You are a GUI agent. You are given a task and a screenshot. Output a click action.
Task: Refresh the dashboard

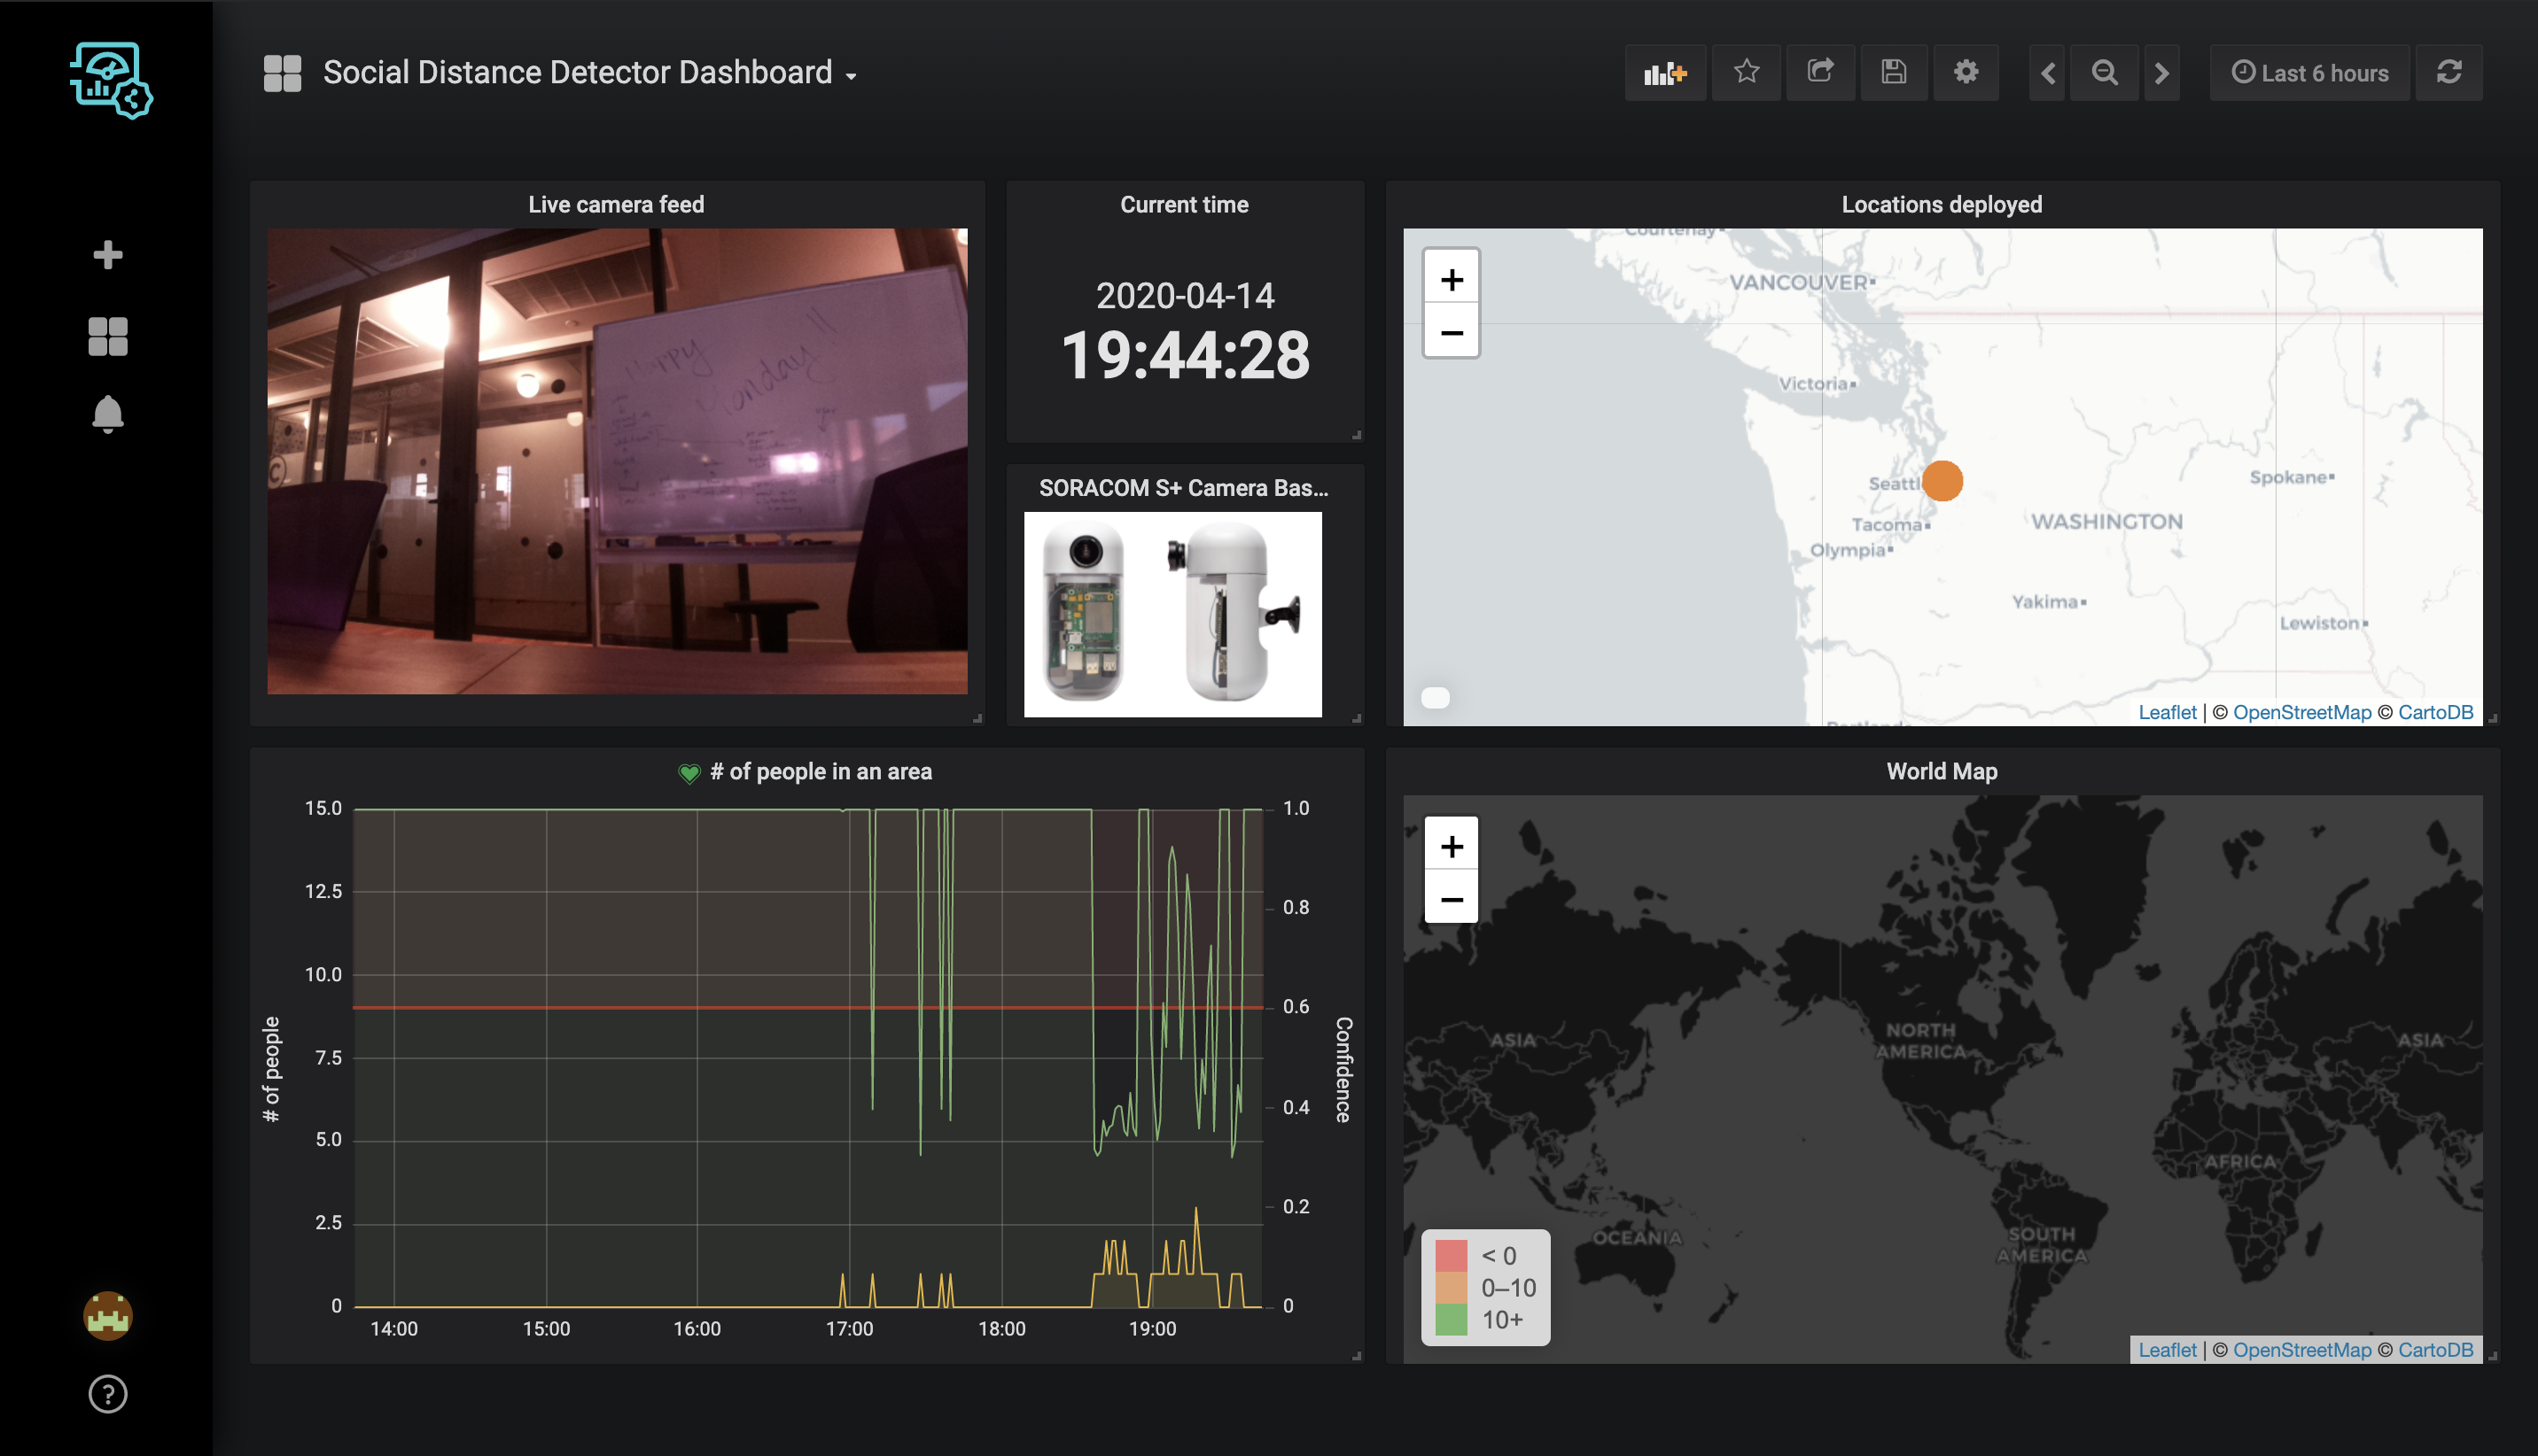click(x=2448, y=73)
